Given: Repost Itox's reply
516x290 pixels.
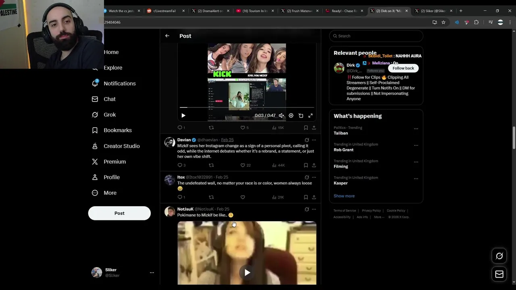Looking at the screenshot, I should pyautogui.click(x=211, y=197).
